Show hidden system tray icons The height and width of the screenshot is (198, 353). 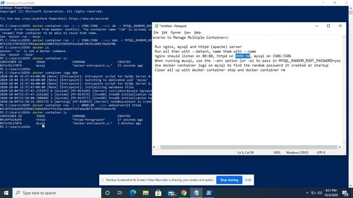coord(307,193)
